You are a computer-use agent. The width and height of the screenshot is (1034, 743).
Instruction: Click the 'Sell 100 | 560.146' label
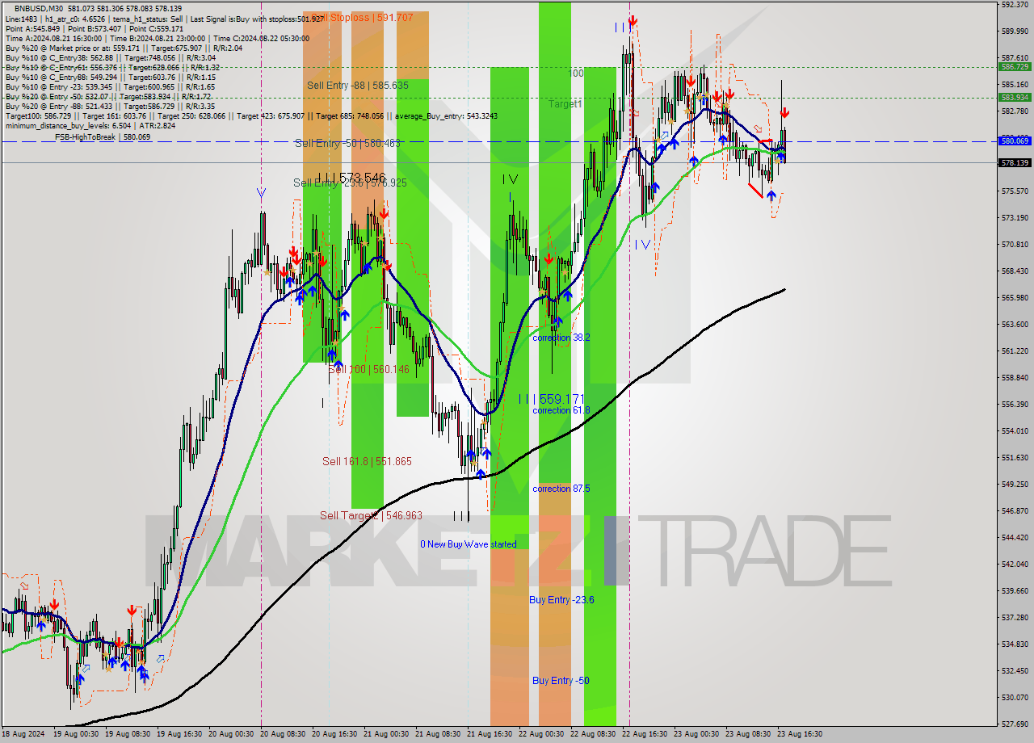coord(368,369)
